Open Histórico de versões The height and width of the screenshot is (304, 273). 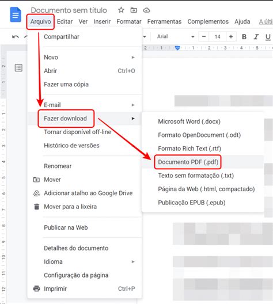(85, 146)
